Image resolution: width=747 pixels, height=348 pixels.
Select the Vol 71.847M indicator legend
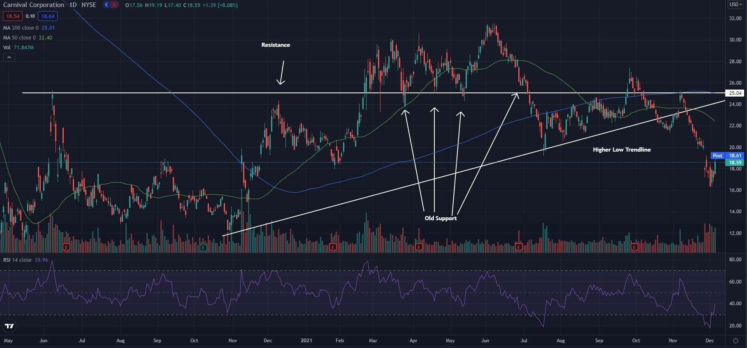tap(19, 48)
